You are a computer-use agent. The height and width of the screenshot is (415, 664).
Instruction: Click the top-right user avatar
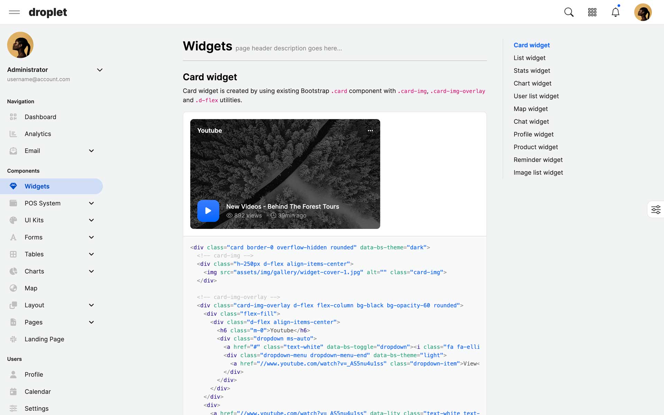(643, 12)
